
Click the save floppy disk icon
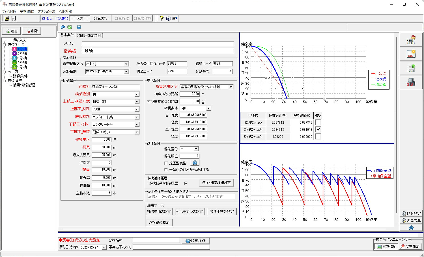click(14, 18)
